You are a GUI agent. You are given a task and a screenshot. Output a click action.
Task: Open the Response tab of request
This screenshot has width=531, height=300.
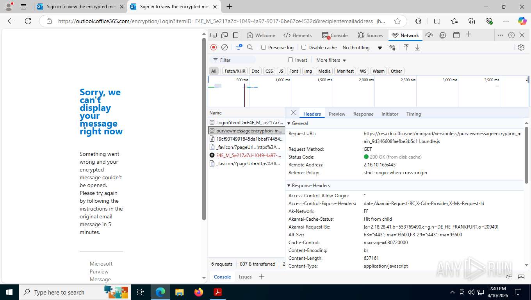click(x=364, y=114)
